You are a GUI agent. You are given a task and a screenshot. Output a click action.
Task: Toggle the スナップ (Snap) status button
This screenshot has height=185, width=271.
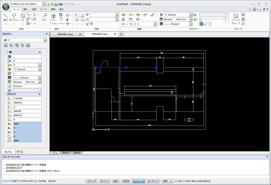pos(91,181)
